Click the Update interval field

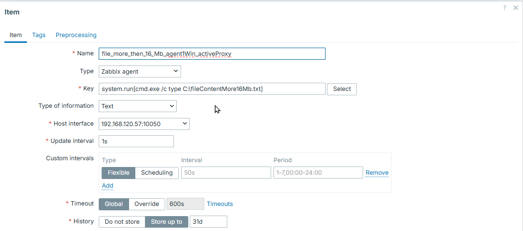(136, 141)
